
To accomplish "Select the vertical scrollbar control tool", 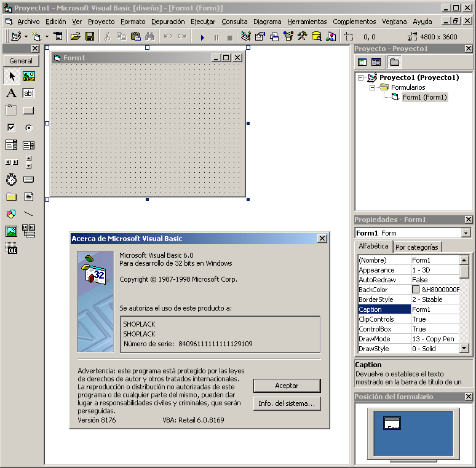I will tap(29, 162).
